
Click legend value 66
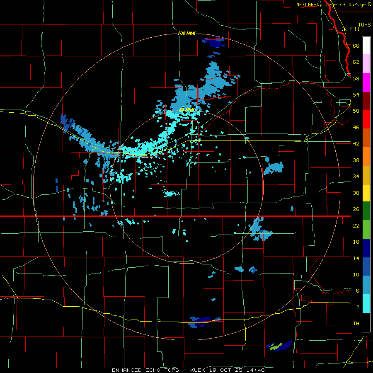356,46
